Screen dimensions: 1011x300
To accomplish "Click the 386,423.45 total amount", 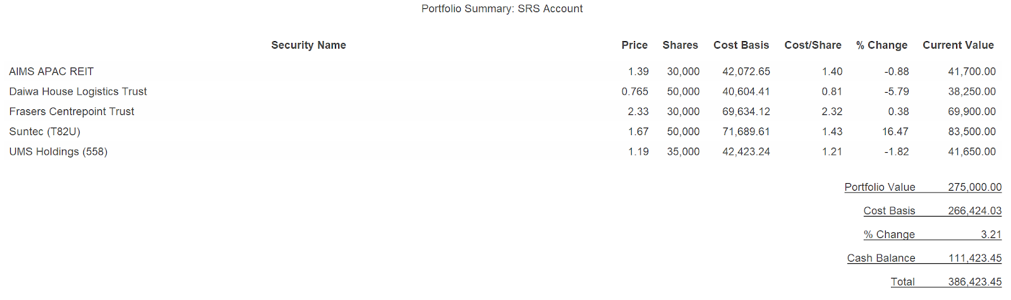I will pos(974,282).
